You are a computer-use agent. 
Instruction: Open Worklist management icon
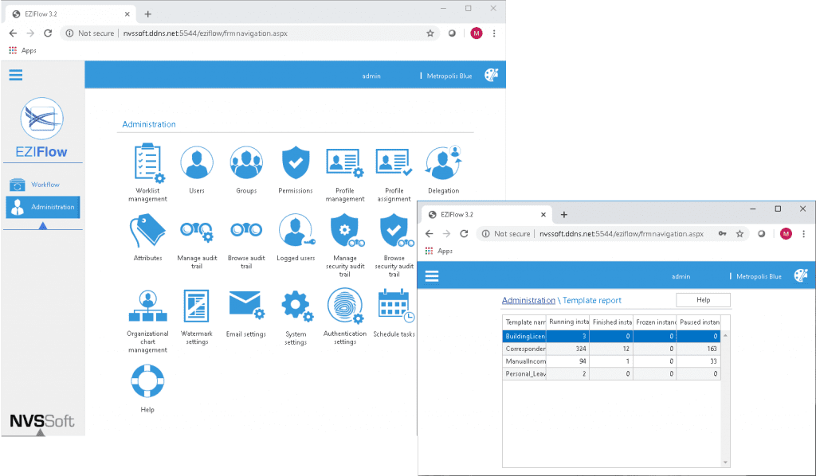pyautogui.click(x=147, y=163)
